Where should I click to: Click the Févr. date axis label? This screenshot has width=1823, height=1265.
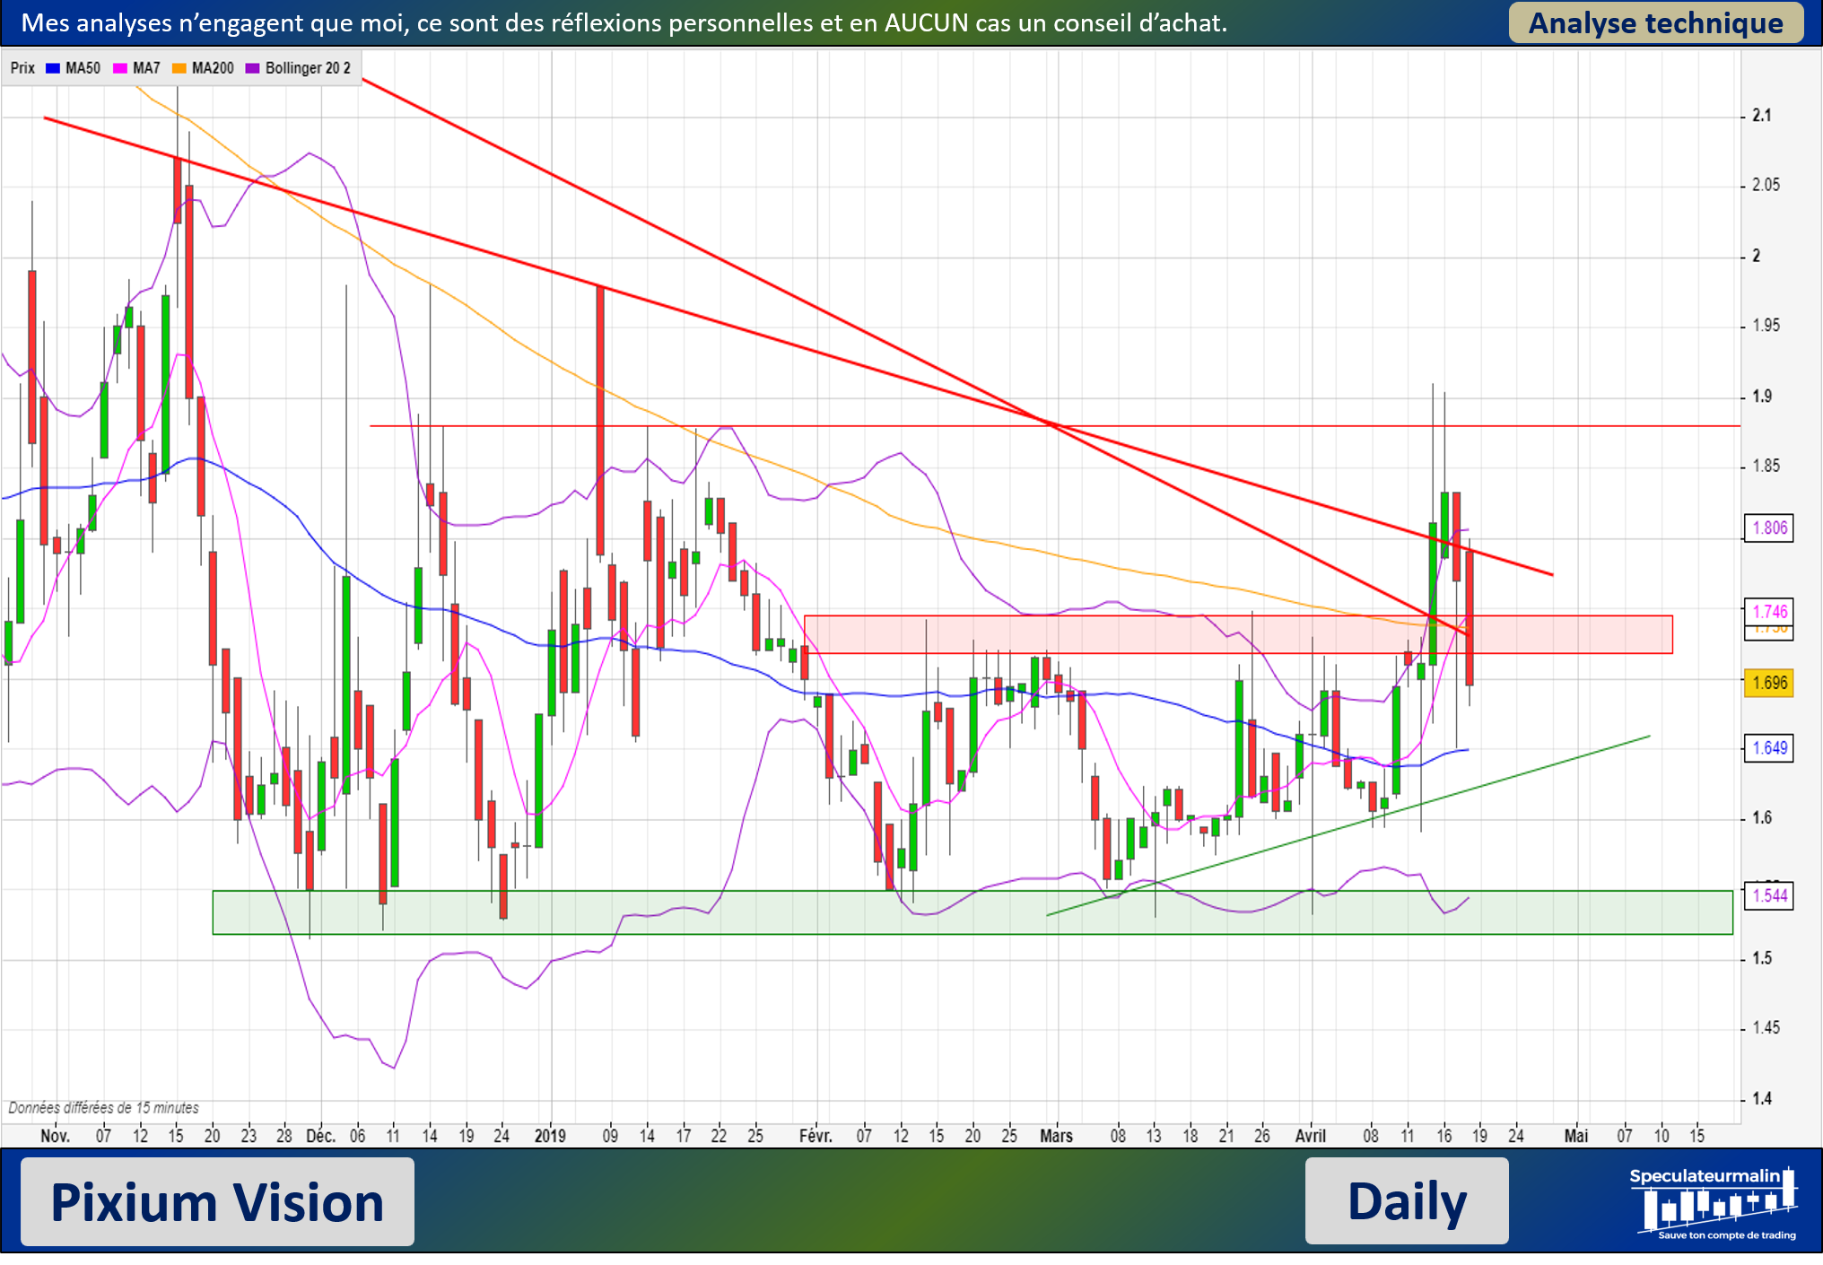[816, 1136]
